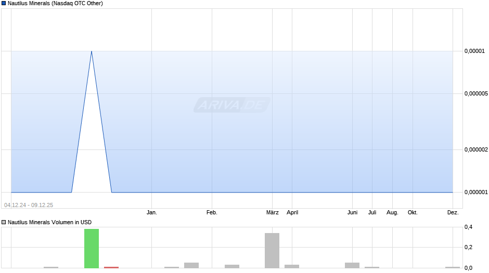Click the 'Jan.' axis label
This screenshot has height=273, width=489.
click(x=152, y=213)
